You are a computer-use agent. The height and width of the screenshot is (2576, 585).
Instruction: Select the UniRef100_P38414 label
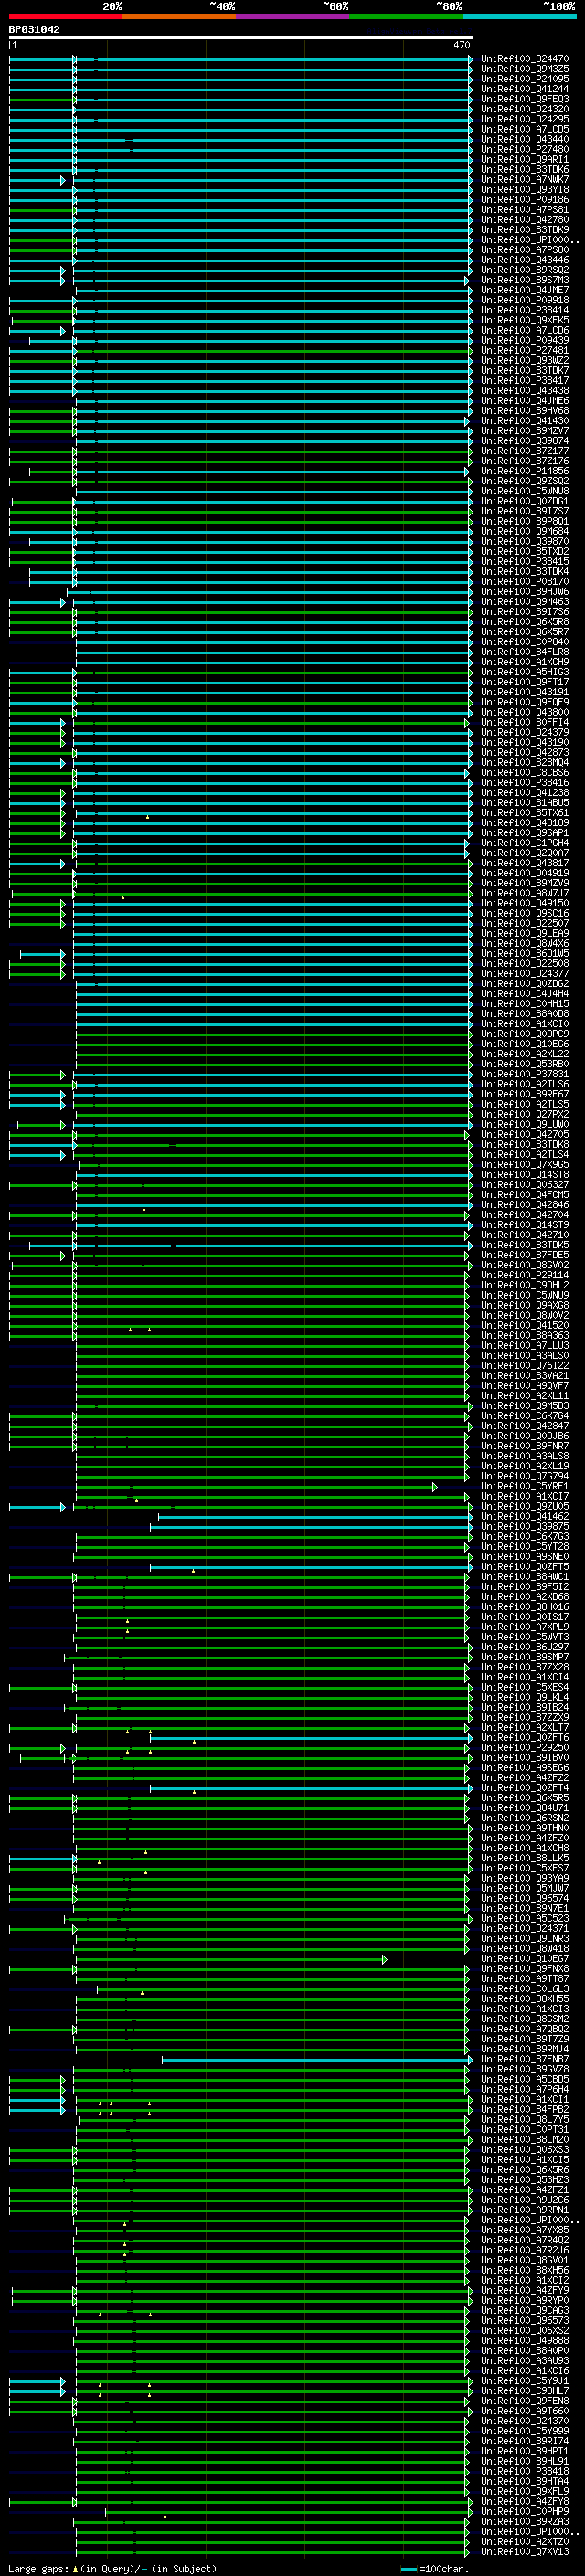(524, 310)
